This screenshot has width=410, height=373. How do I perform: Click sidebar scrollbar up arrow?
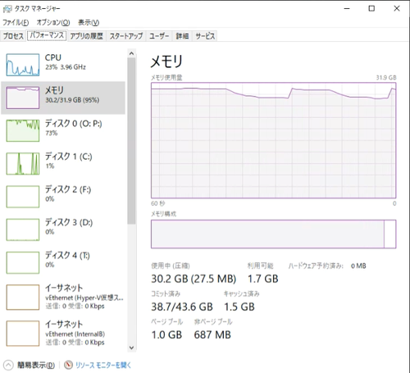coord(131,53)
